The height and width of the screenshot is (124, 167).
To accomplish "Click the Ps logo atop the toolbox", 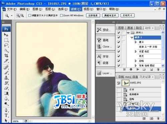I will pos(6,29).
